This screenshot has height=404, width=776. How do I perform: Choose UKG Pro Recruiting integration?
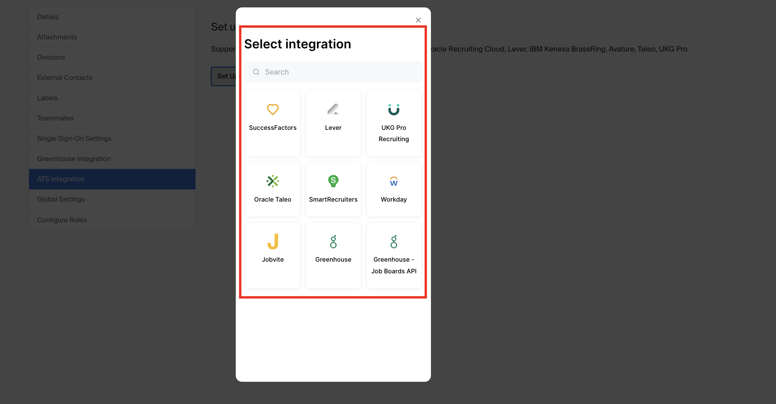tap(393, 123)
